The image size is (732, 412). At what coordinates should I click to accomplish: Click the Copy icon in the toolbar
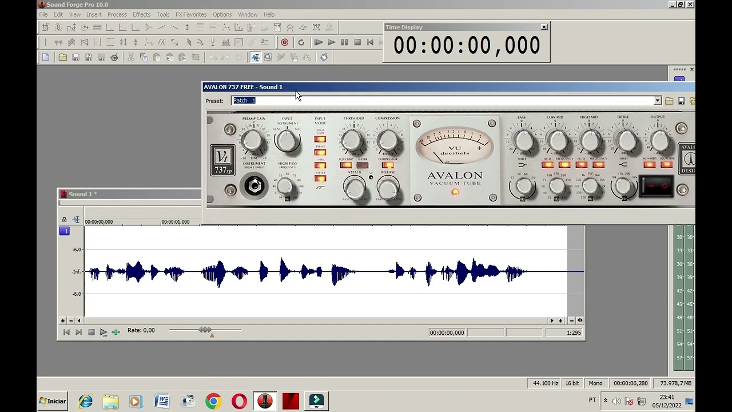[x=144, y=57]
